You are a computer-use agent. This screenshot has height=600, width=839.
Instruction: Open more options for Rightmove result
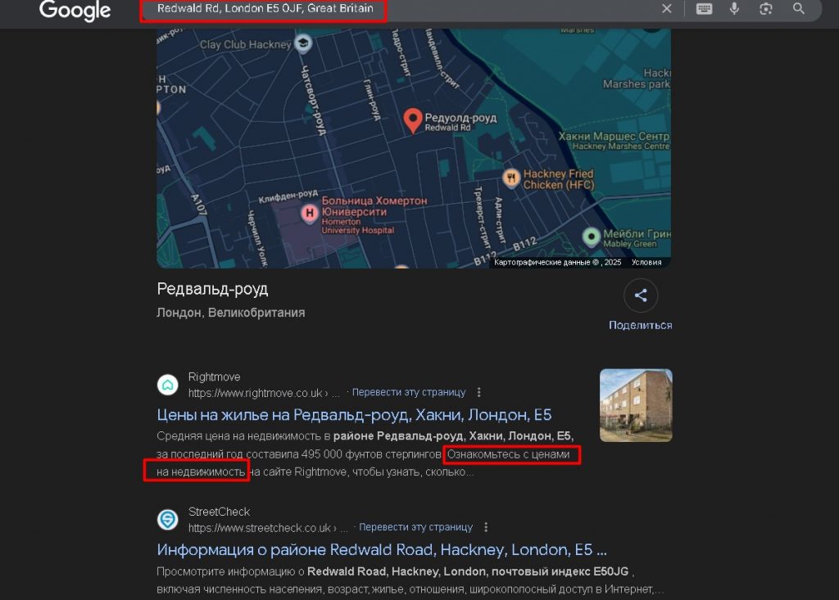478,392
